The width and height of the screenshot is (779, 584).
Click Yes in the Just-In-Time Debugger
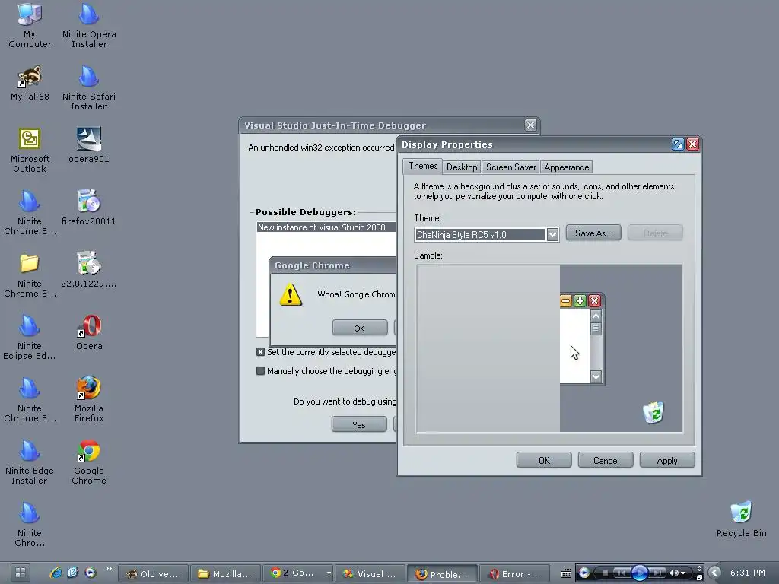click(x=359, y=424)
